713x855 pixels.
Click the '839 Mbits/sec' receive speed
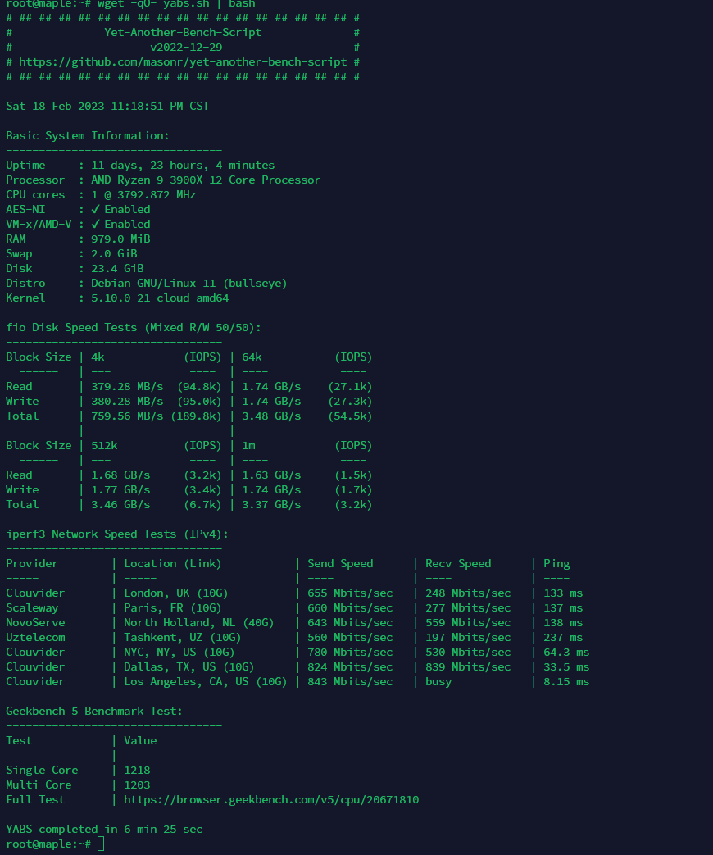pyautogui.click(x=468, y=667)
